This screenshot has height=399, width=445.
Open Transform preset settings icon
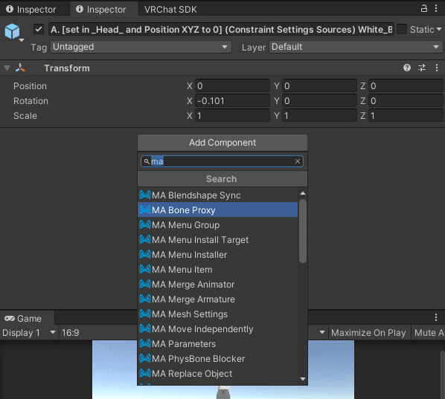422,68
